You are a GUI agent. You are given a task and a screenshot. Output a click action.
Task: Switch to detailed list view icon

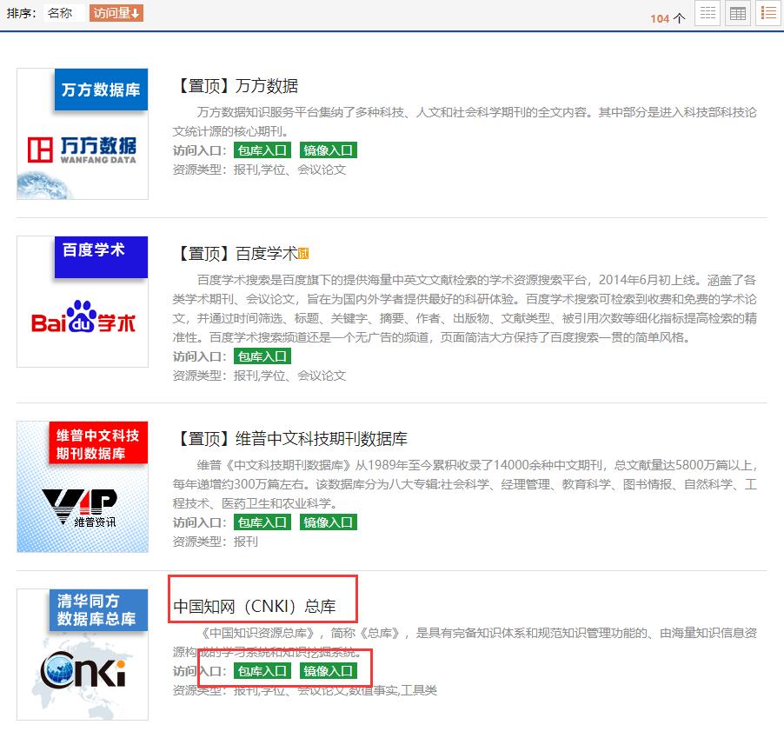pyautogui.click(x=768, y=13)
